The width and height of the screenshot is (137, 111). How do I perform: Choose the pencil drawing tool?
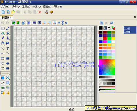tap(3, 38)
